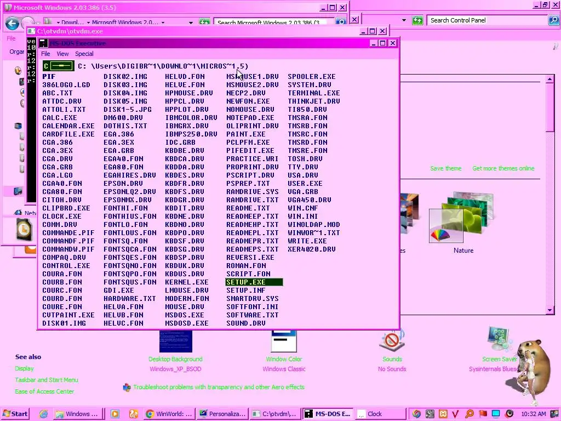Click the speaker volume tray icon

(509, 414)
